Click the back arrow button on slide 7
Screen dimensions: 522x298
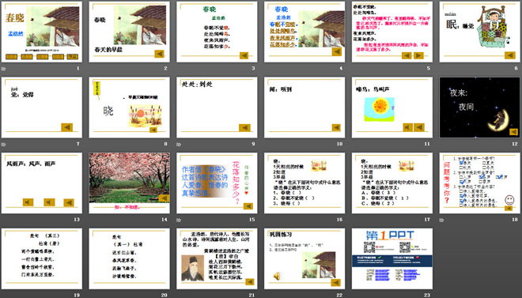(67, 127)
